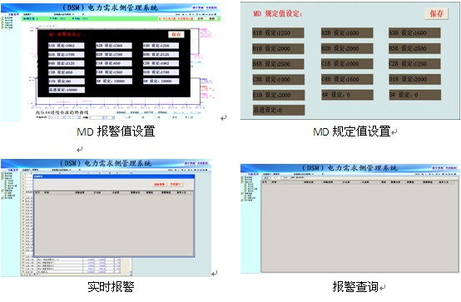The height and width of the screenshot is (302, 461).
Task: Select the 总进设定:0 field
Action: point(279,111)
